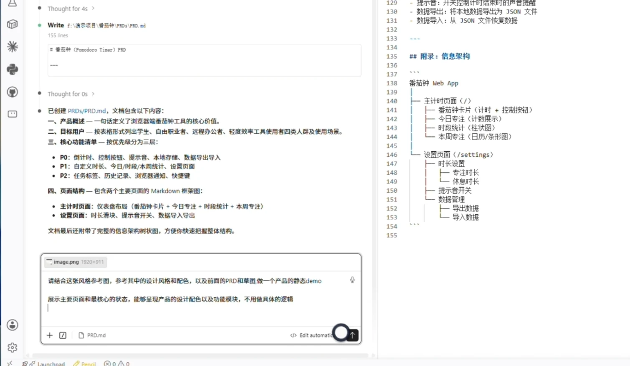The image size is (630, 366).
Task: Click the 'P2：任务标签' bullet in response
Action: pyautogui.click(x=125, y=176)
